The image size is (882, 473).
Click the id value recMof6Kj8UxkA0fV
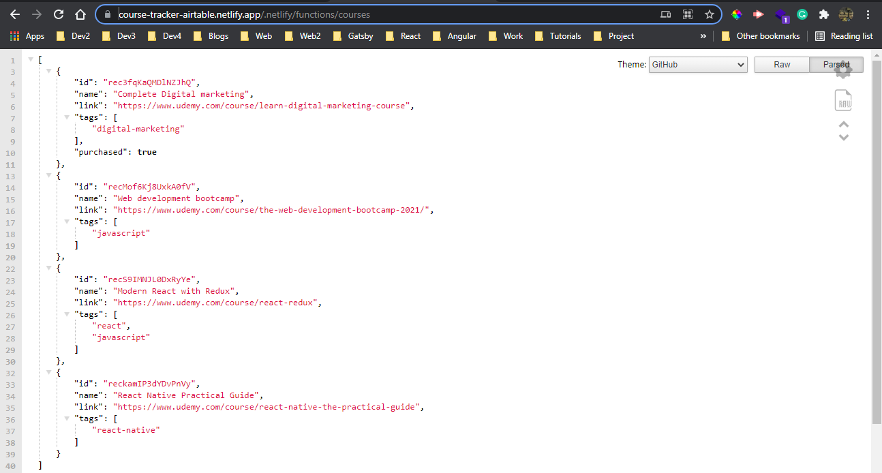(151, 187)
